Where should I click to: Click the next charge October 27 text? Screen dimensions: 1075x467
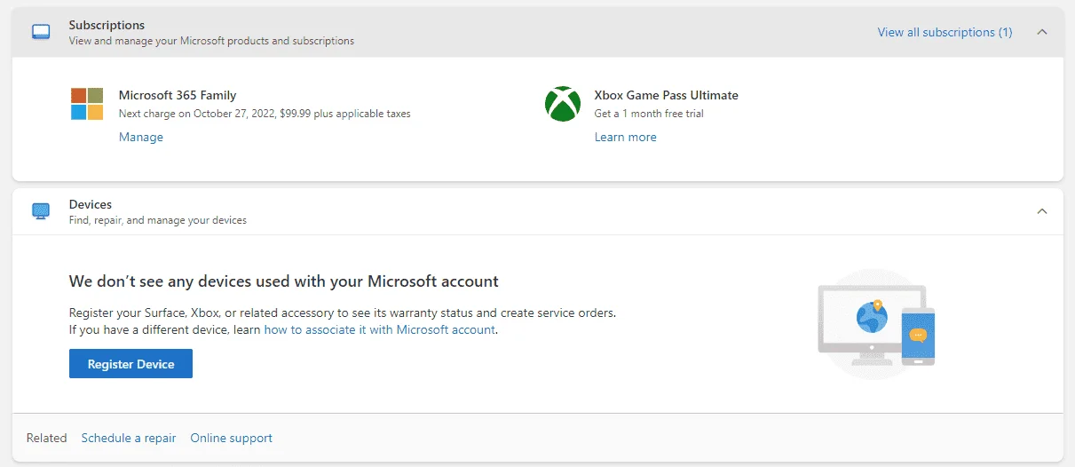pyautogui.click(x=265, y=114)
